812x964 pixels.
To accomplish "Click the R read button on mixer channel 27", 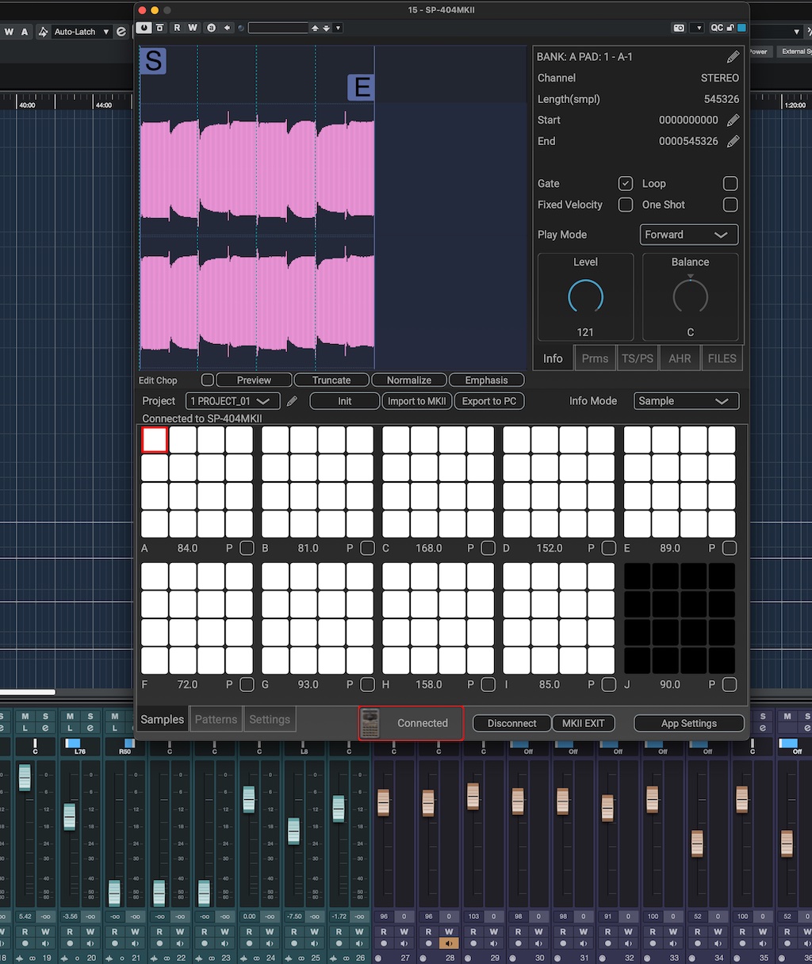I will click(384, 931).
